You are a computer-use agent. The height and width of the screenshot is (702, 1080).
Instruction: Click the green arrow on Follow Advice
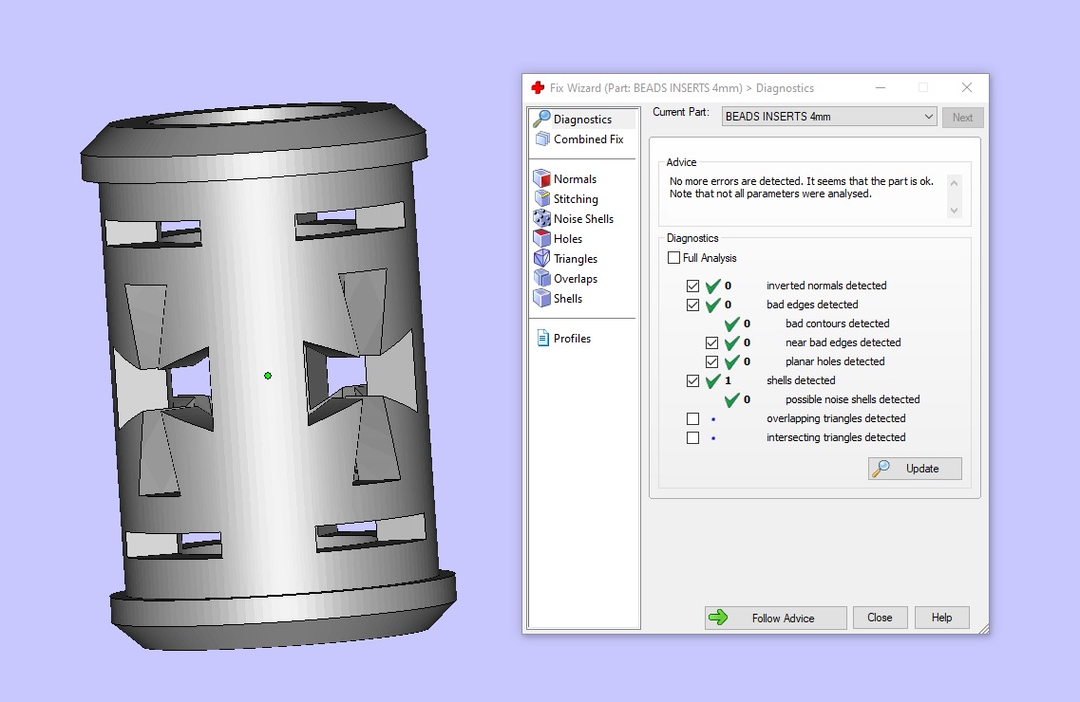tap(718, 618)
